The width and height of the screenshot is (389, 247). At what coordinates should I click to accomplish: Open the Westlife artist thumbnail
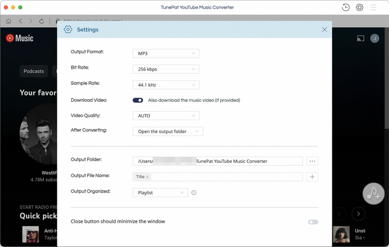click(38, 134)
